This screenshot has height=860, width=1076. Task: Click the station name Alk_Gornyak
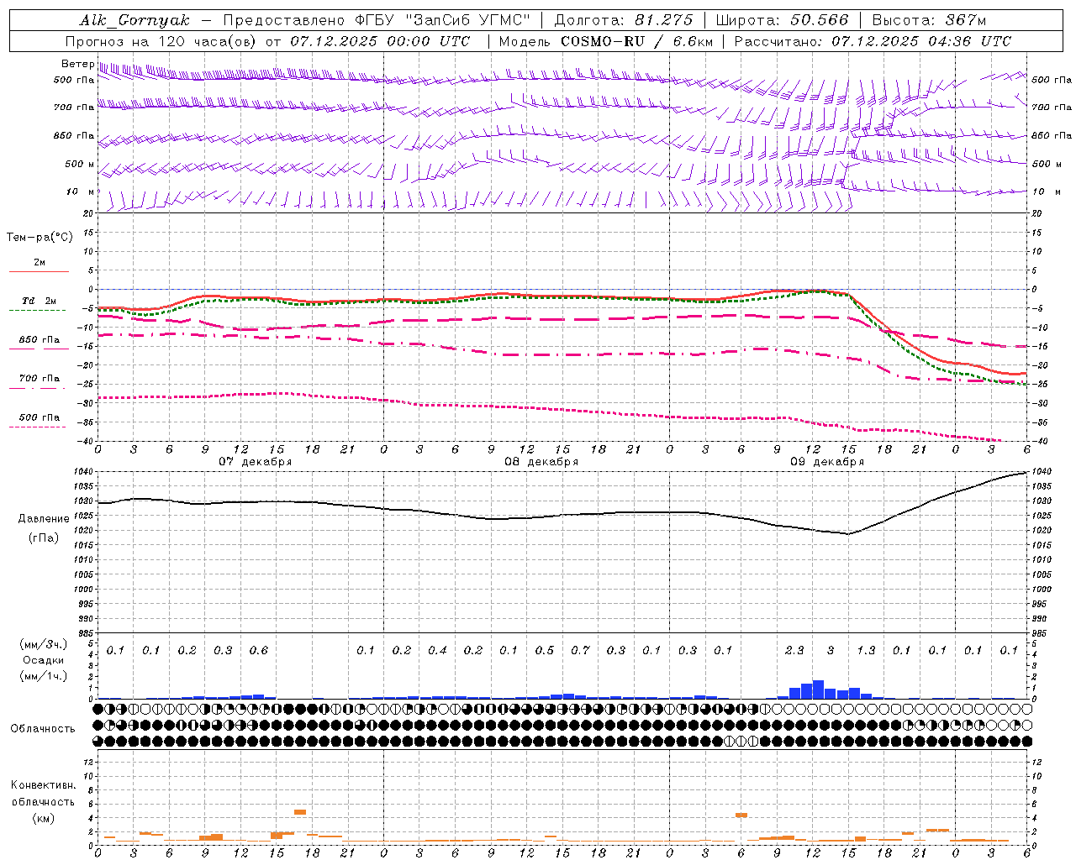[134, 20]
